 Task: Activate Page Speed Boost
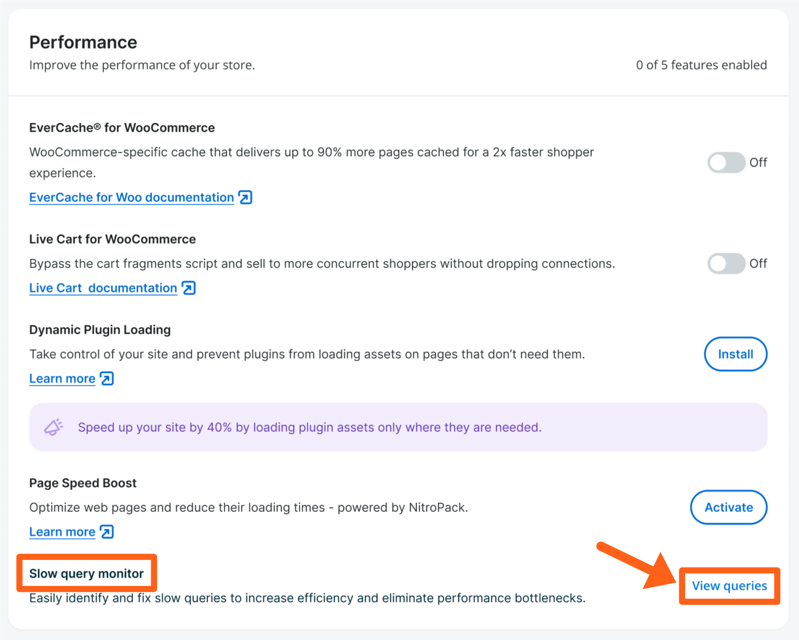pos(728,507)
